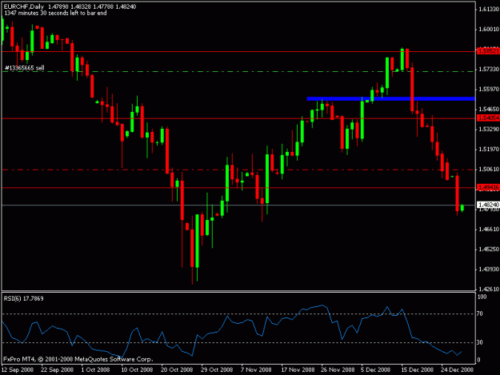
Task: Click the 1.55970 price axis label
Action: coord(489,90)
